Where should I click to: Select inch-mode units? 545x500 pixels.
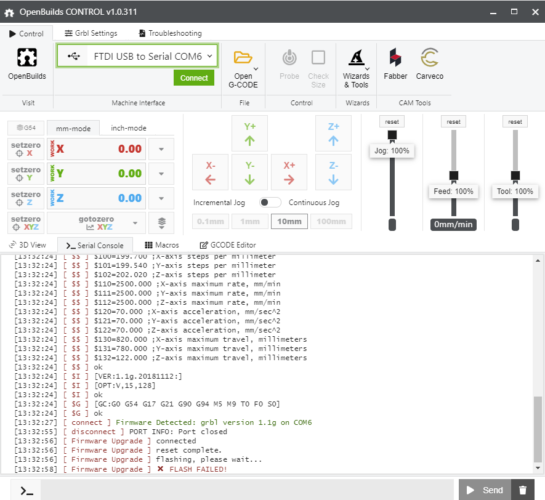(x=129, y=128)
